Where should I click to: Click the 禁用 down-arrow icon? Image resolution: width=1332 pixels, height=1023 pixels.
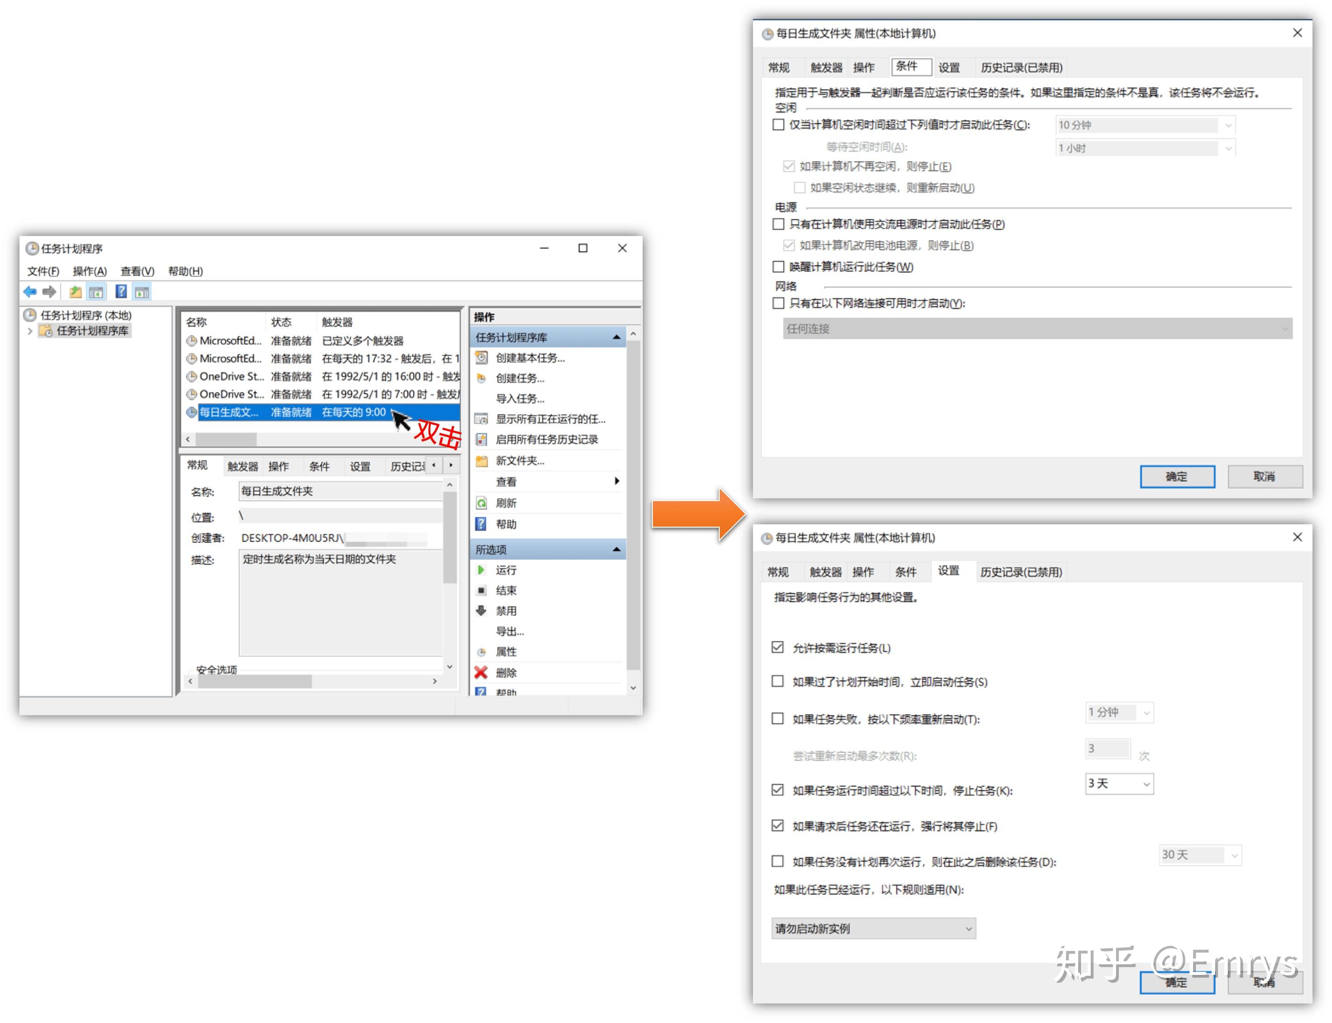coord(481,610)
